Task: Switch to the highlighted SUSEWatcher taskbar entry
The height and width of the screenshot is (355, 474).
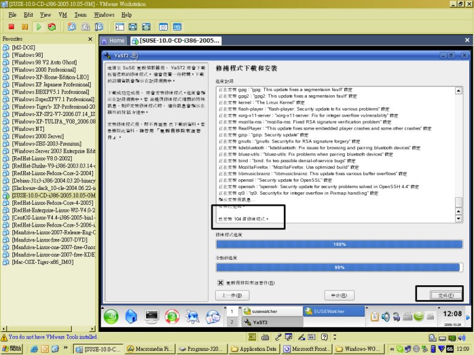Action: 334,311
